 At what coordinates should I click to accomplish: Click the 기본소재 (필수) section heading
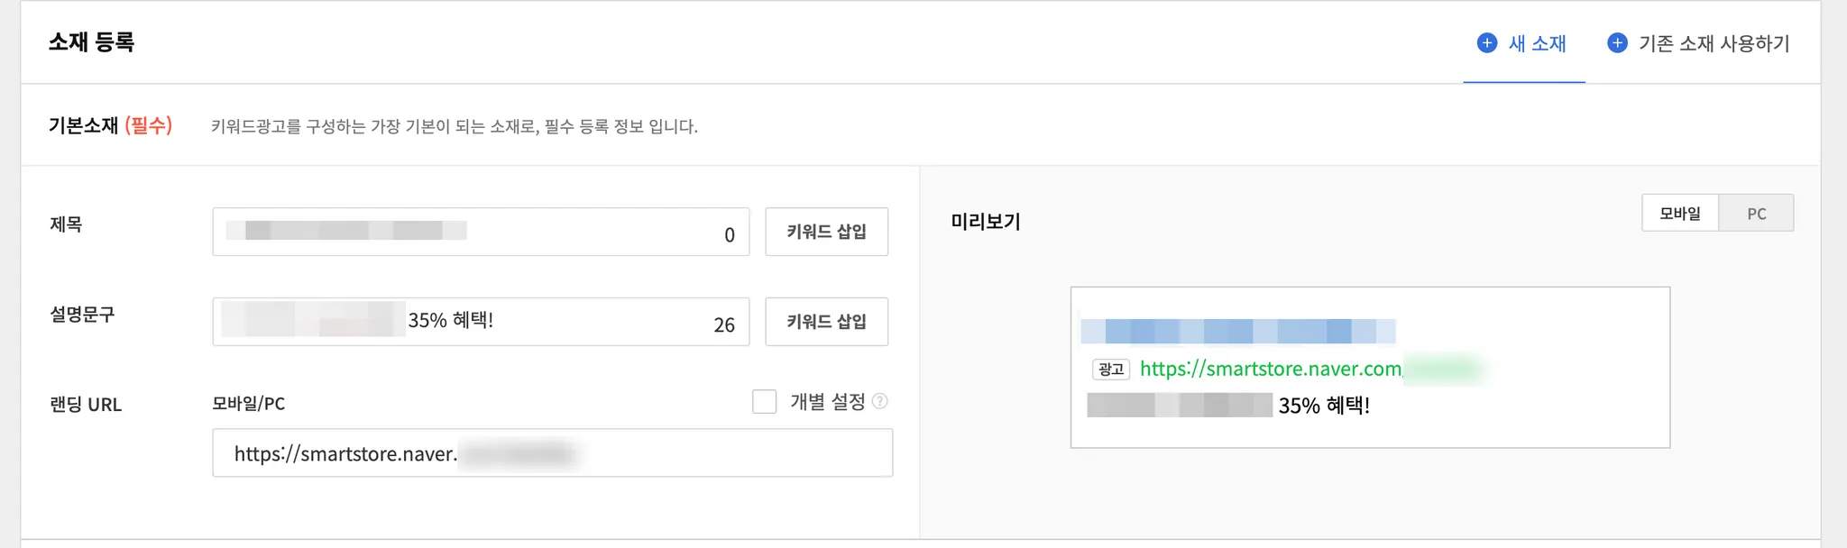pyautogui.click(x=110, y=125)
